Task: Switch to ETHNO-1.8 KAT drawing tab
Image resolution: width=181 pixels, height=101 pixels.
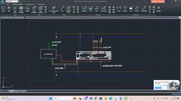Action: click(132, 17)
